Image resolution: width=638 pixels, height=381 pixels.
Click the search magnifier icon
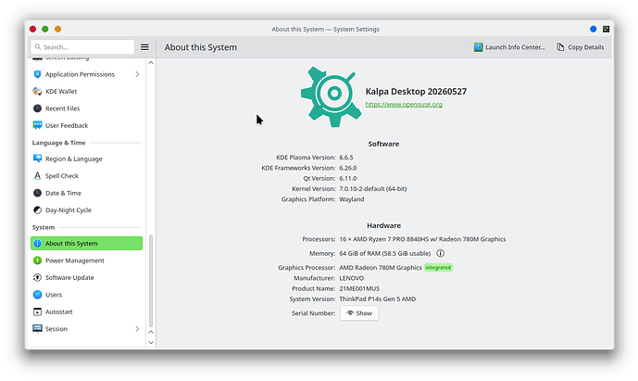click(38, 47)
